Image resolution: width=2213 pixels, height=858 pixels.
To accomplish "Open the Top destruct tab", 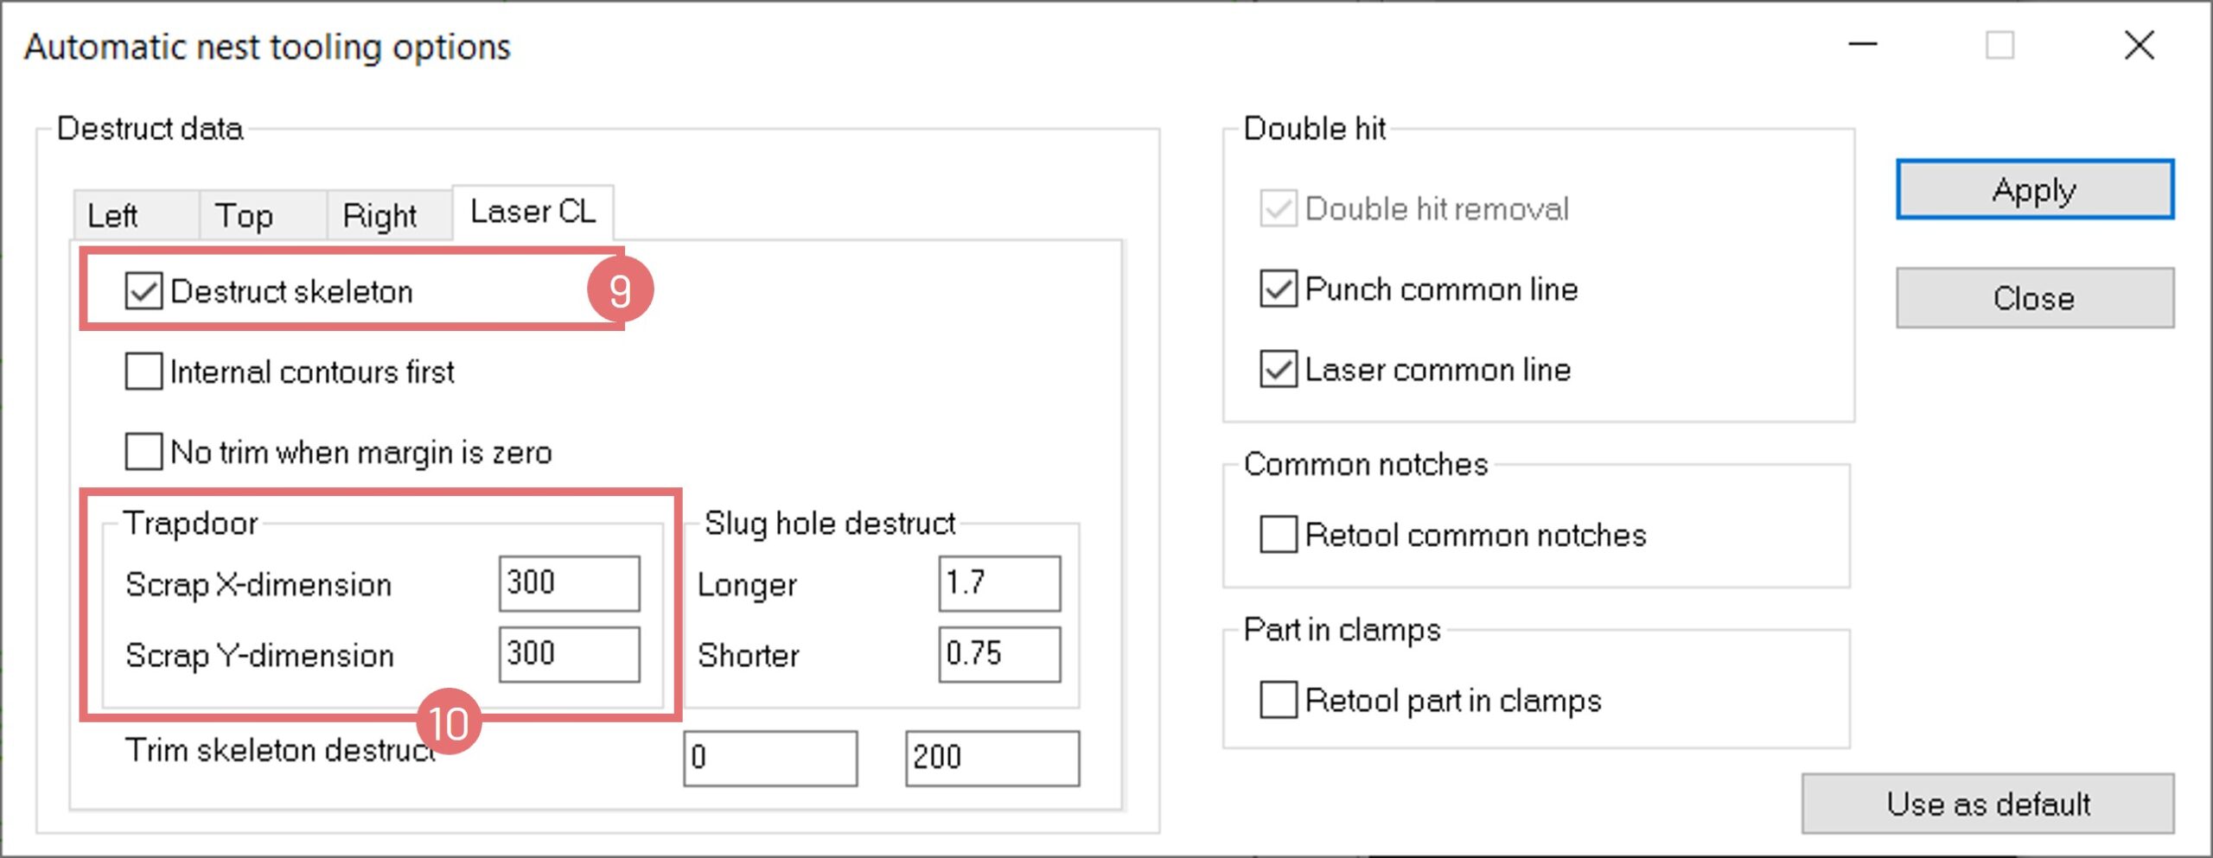I will [244, 215].
